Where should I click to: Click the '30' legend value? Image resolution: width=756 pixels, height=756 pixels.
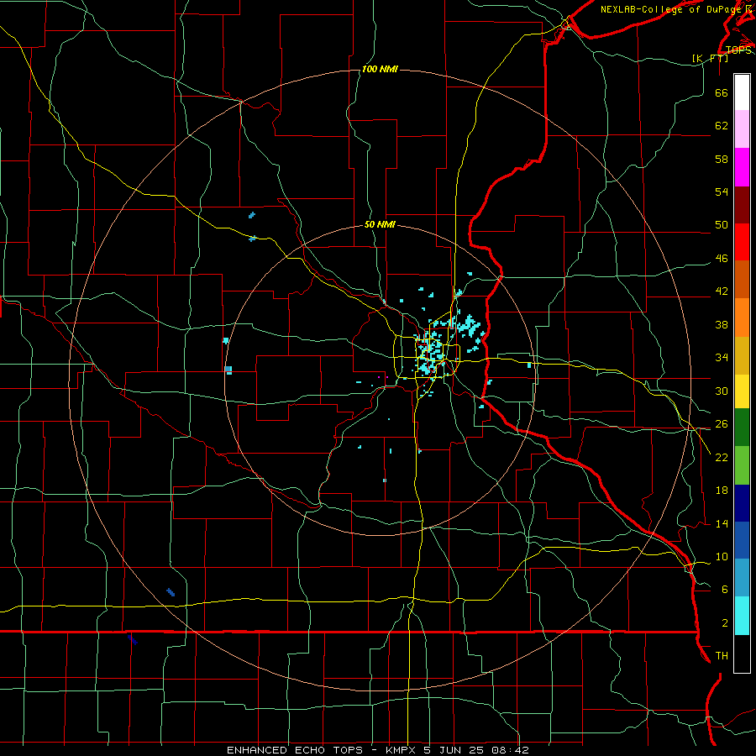(722, 391)
